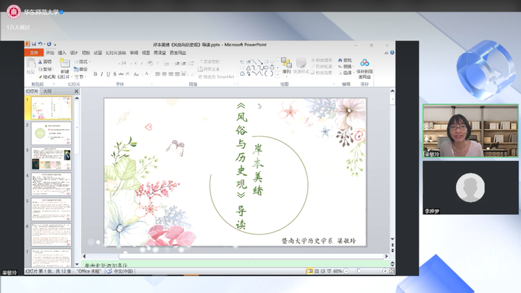Image resolution: width=521 pixels, height=293 pixels.
Task: Click Save to Baidu Netdisk icon
Action: pyautogui.click(x=365, y=64)
